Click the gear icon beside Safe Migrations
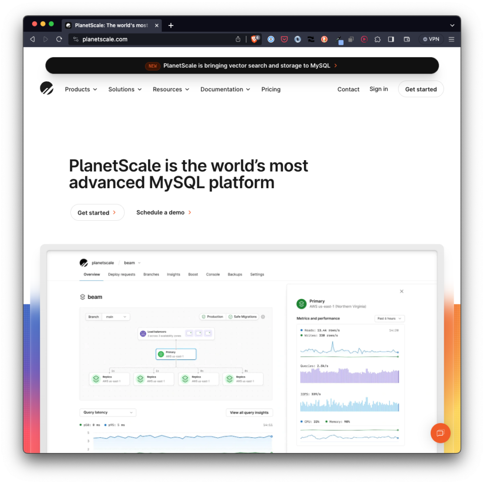Image resolution: width=484 pixels, height=484 pixels. coord(263,317)
